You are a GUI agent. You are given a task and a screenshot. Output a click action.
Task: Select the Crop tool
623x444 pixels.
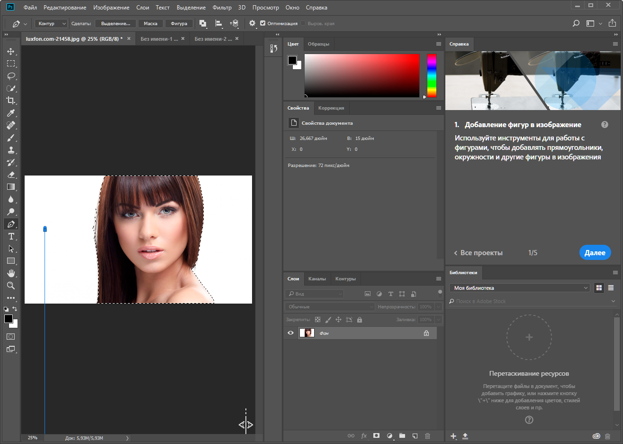coord(11,101)
